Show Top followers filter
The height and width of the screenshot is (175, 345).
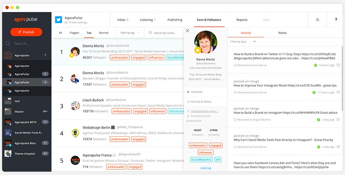(89, 33)
